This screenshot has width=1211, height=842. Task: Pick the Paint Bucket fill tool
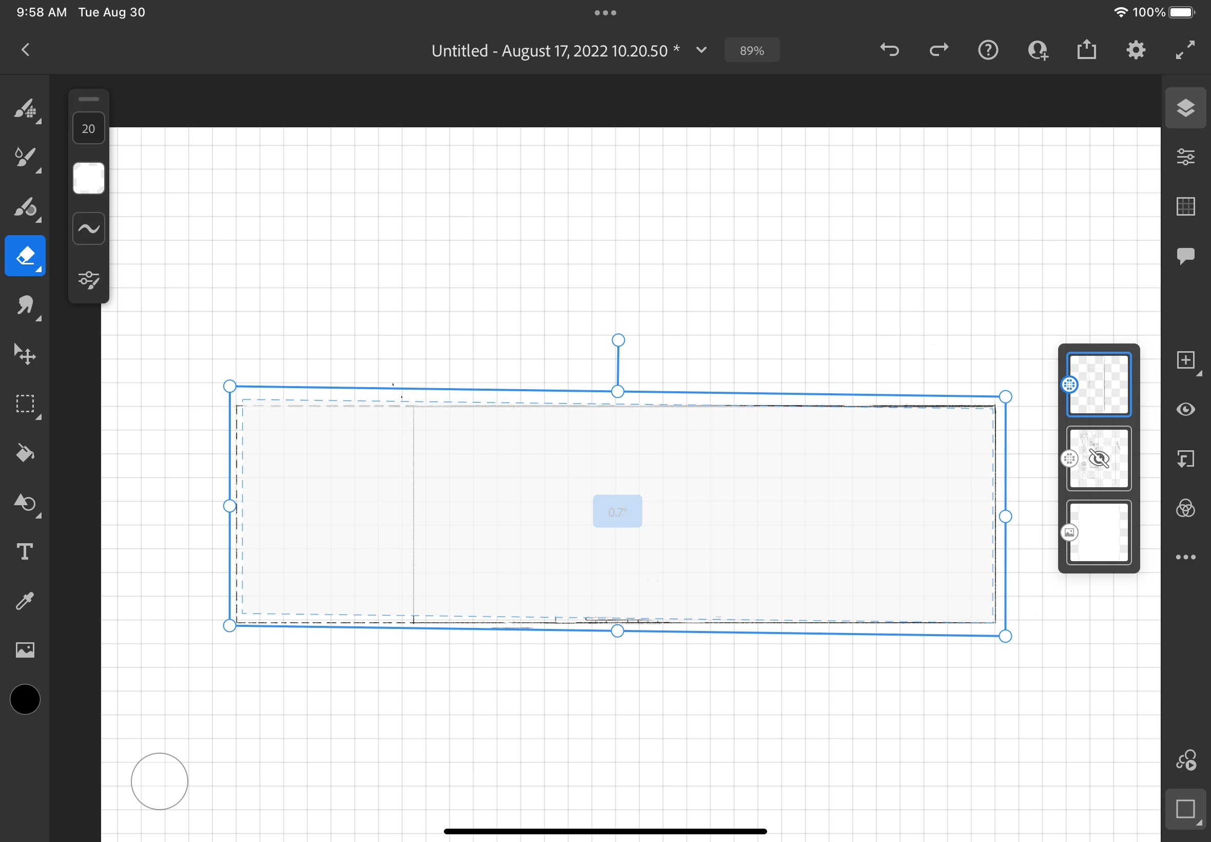click(x=25, y=453)
